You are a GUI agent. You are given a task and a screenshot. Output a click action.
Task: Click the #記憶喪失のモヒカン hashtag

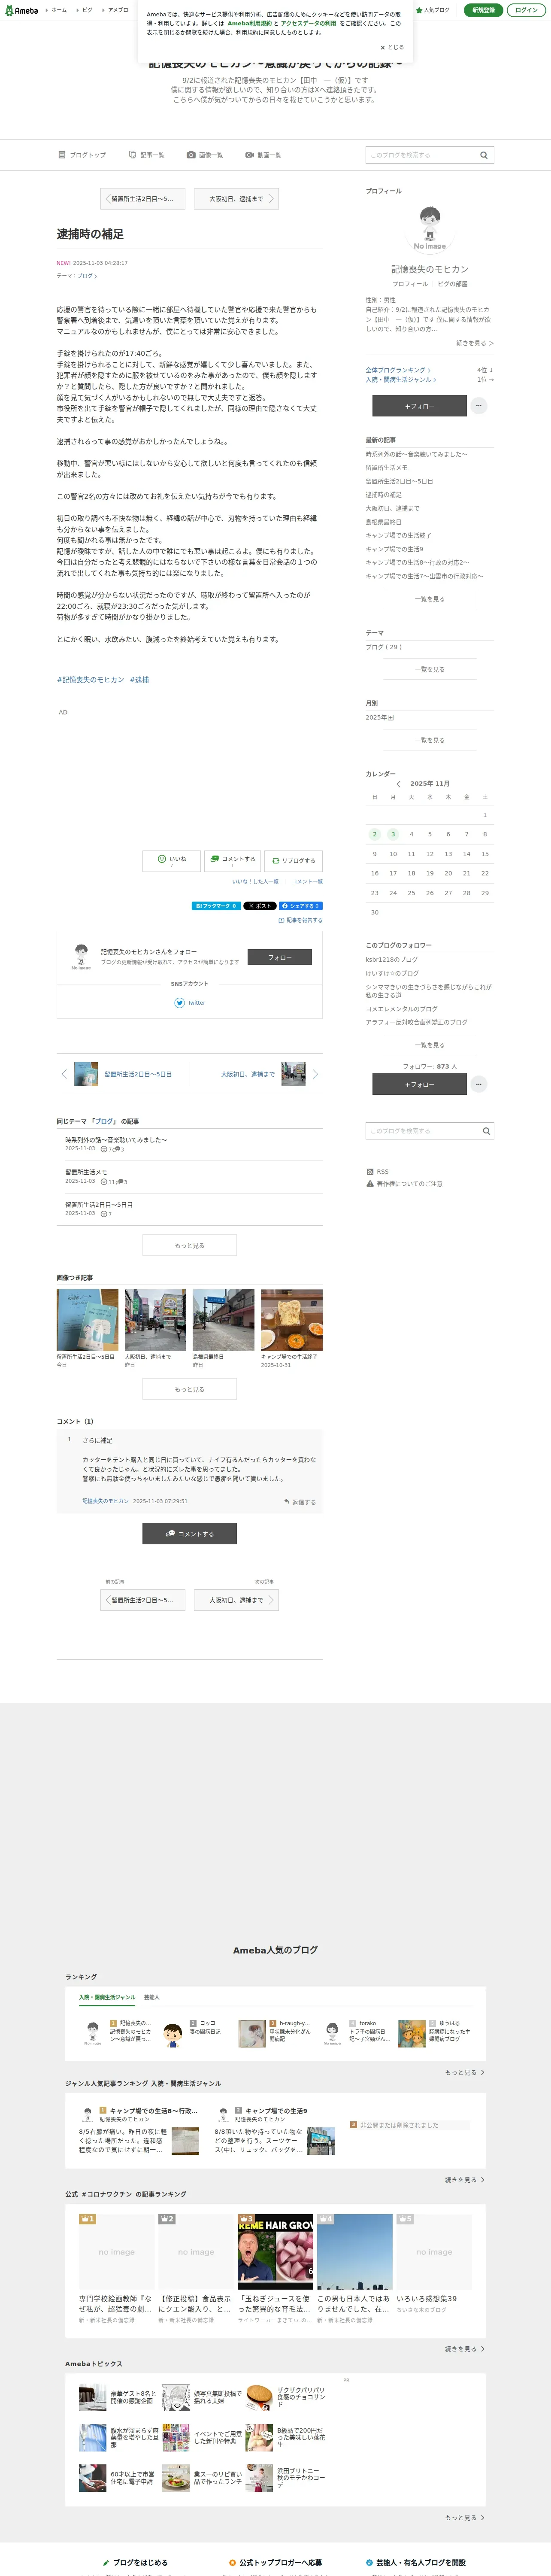point(90,680)
